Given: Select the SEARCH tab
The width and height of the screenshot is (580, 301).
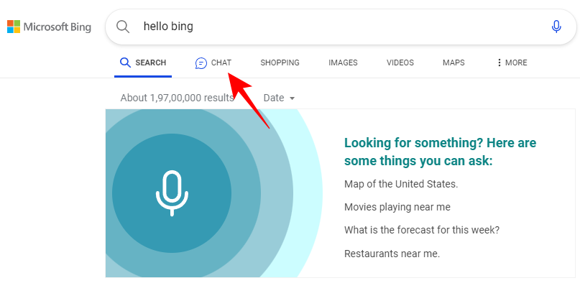Looking at the screenshot, I should (143, 63).
